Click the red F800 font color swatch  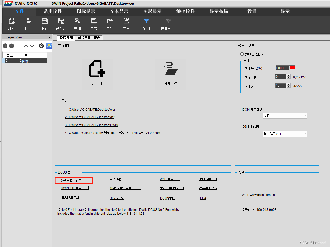292,68
